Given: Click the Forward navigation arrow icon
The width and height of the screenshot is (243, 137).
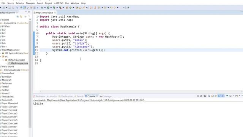Looking at the screenshot, I should (x=121, y=8).
